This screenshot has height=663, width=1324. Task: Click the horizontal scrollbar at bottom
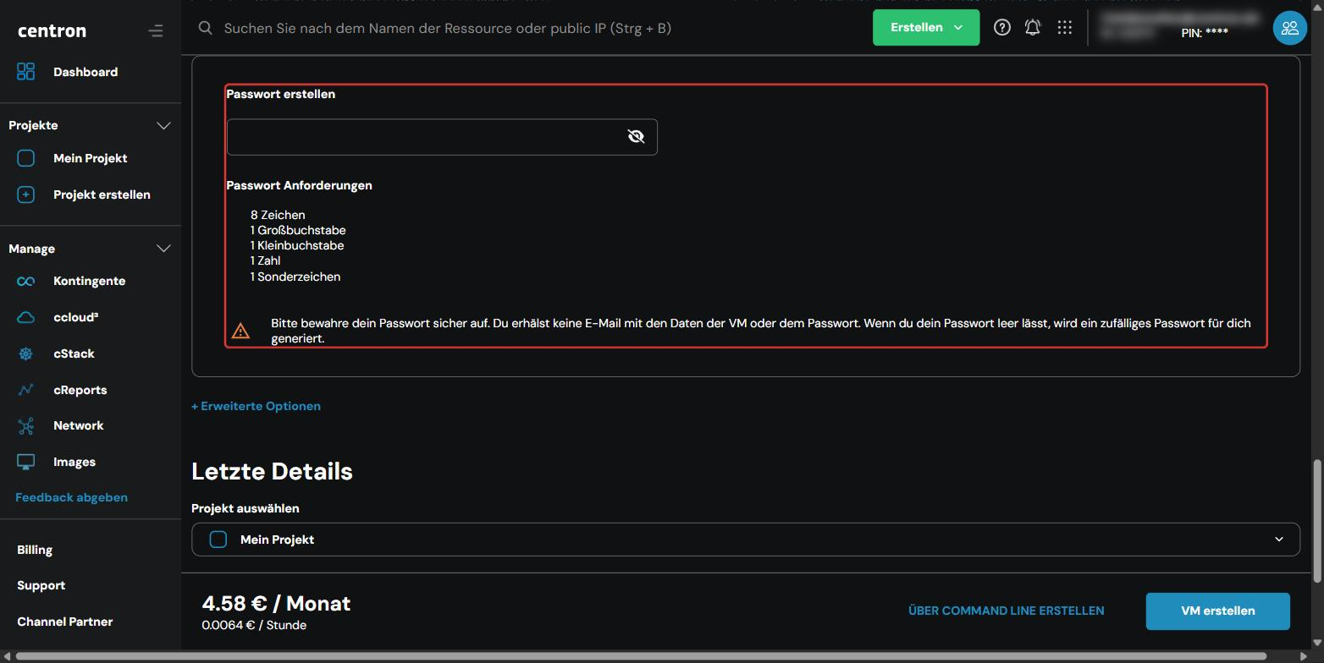click(x=641, y=656)
